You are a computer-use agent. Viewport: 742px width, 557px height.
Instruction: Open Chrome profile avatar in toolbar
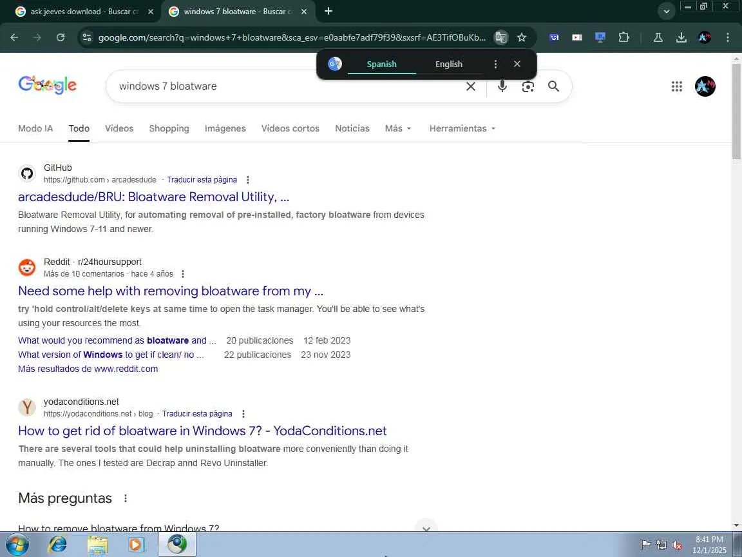pyautogui.click(x=704, y=37)
